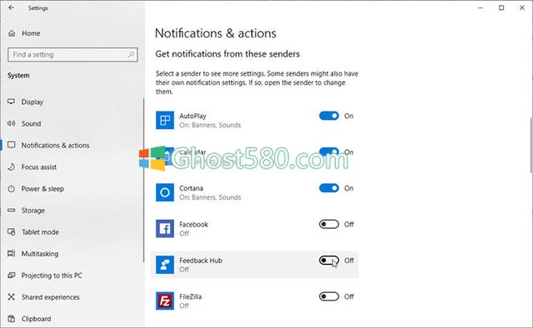533x328 pixels.
Task: Open Multitasking settings
Action: point(40,254)
